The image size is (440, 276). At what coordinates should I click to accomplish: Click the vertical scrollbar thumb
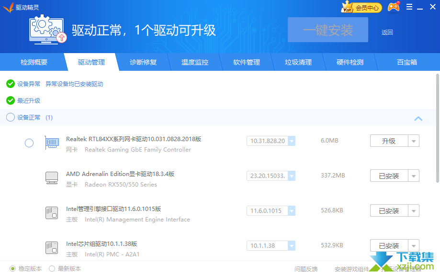pyautogui.click(x=438, y=128)
